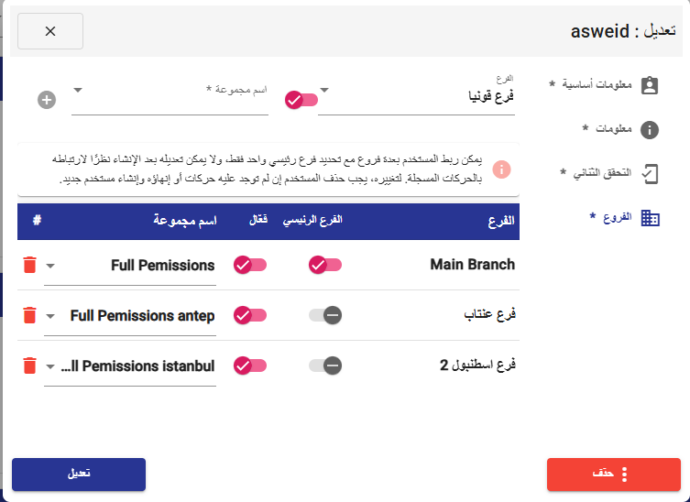This screenshot has width=690, height=502.
Task: Enable main branch switch for فرع اسطنبول 2
Action: pos(325,366)
